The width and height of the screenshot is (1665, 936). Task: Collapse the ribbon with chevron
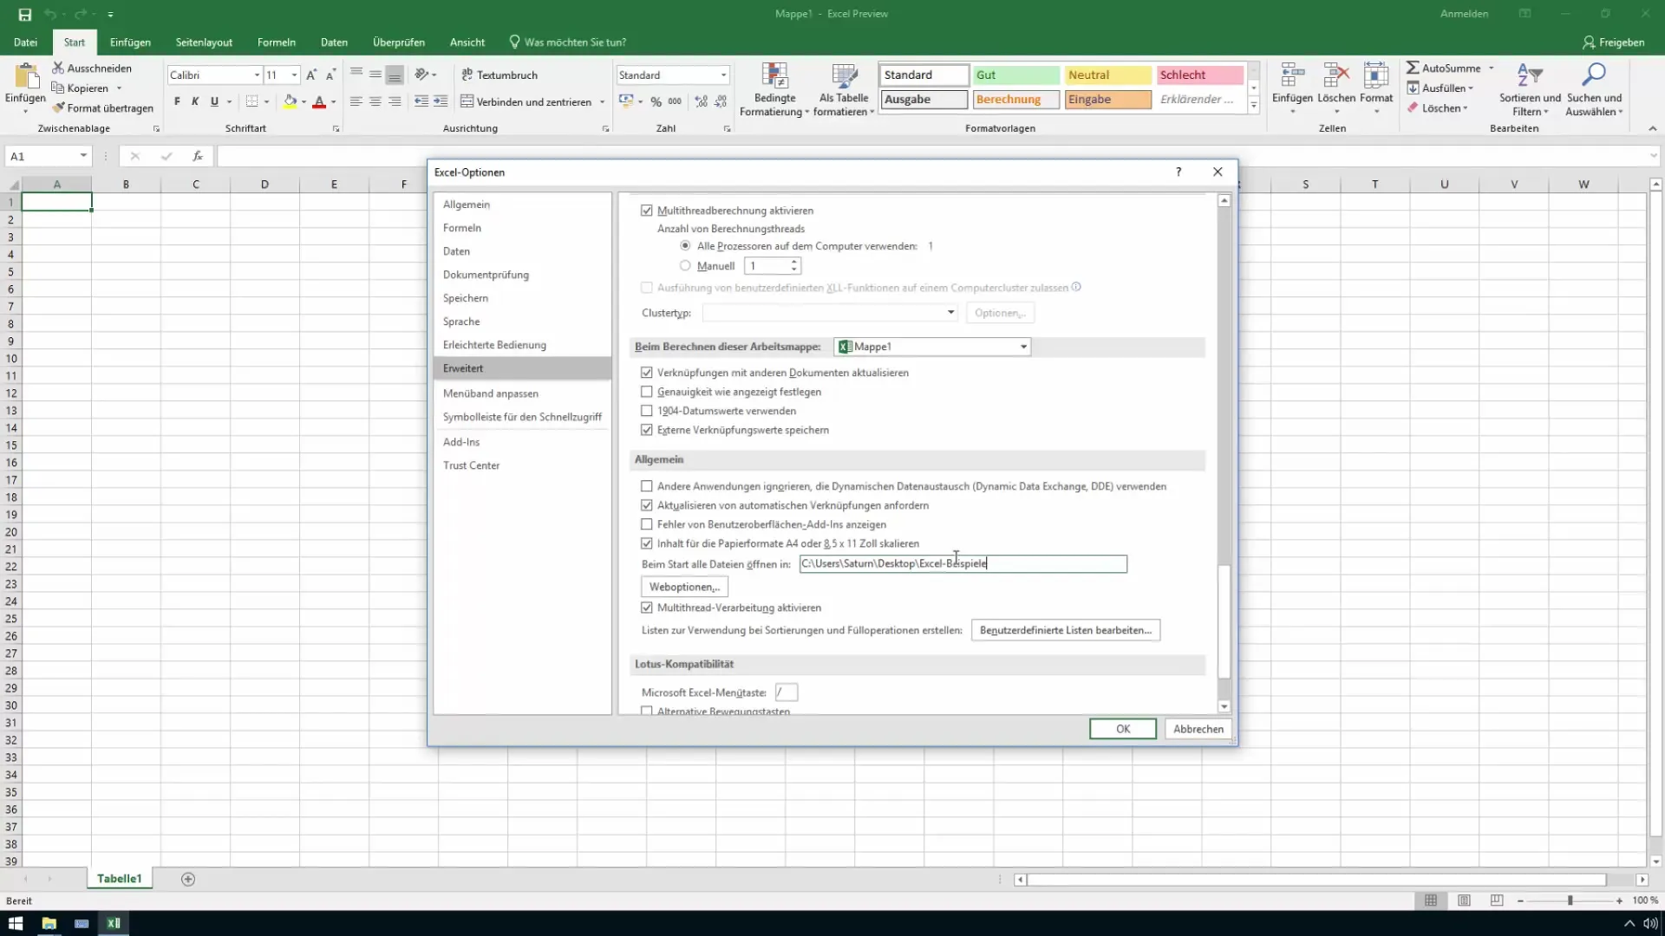pyautogui.click(x=1652, y=128)
